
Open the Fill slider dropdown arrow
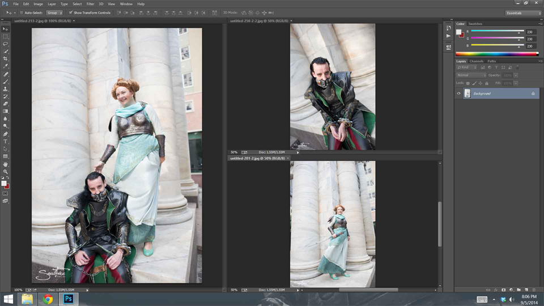(x=516, y=83)
